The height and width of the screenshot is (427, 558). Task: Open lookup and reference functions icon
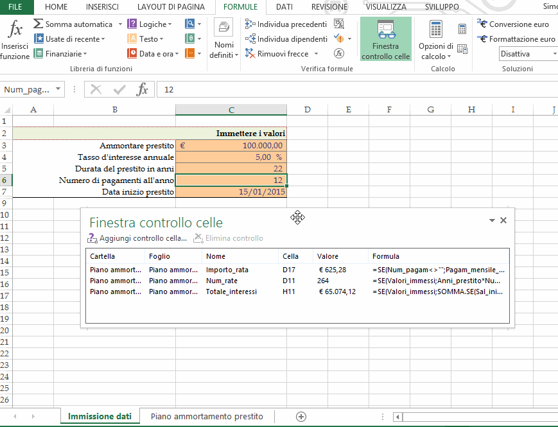[x=190, y=24]
